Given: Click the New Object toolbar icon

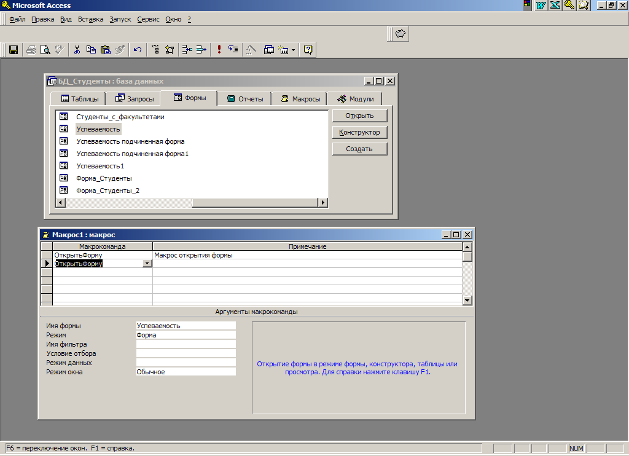Looking at the screenshot, I should click(x=284, y=50).
